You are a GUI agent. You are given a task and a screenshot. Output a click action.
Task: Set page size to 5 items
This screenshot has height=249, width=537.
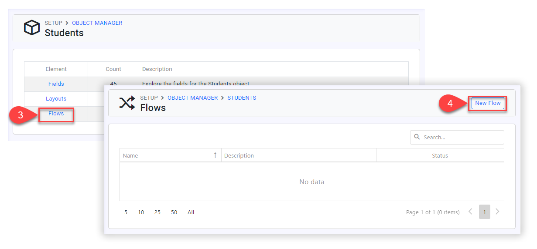click(x=126, y=212)
